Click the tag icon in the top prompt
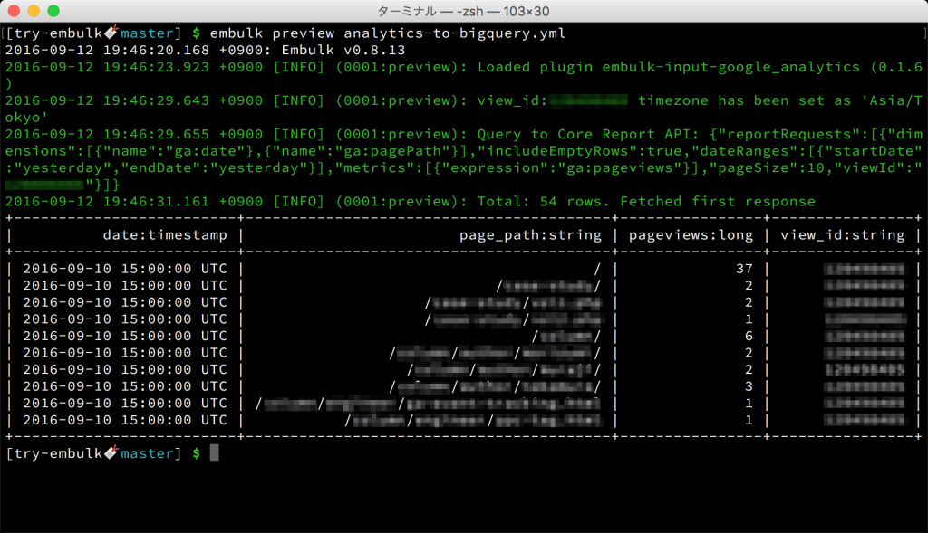This screenshot has height=533, width=928. 112,33
